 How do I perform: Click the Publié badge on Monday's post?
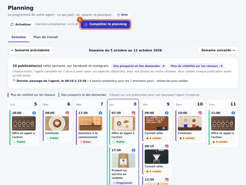pyautogui.click(x=19, y=142)
